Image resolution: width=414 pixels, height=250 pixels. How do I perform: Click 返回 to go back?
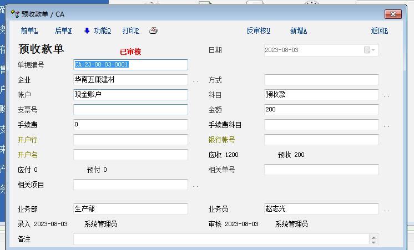(379, 30)
